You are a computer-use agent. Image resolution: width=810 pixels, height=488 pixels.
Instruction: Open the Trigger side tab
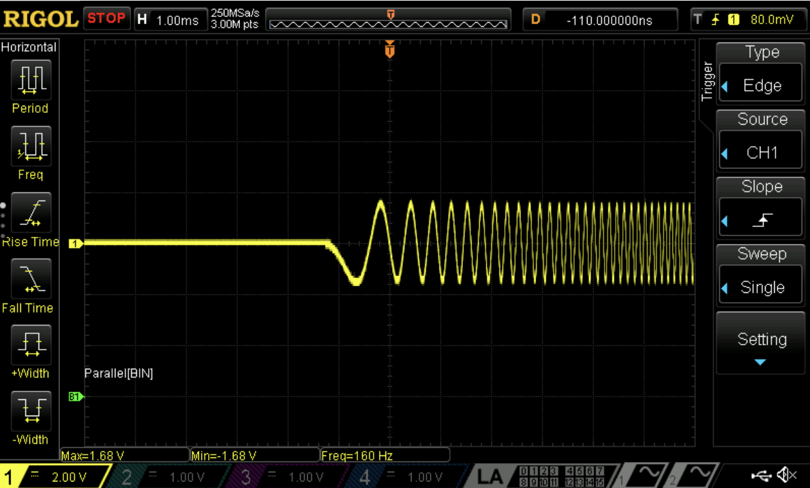coord(708,82)
